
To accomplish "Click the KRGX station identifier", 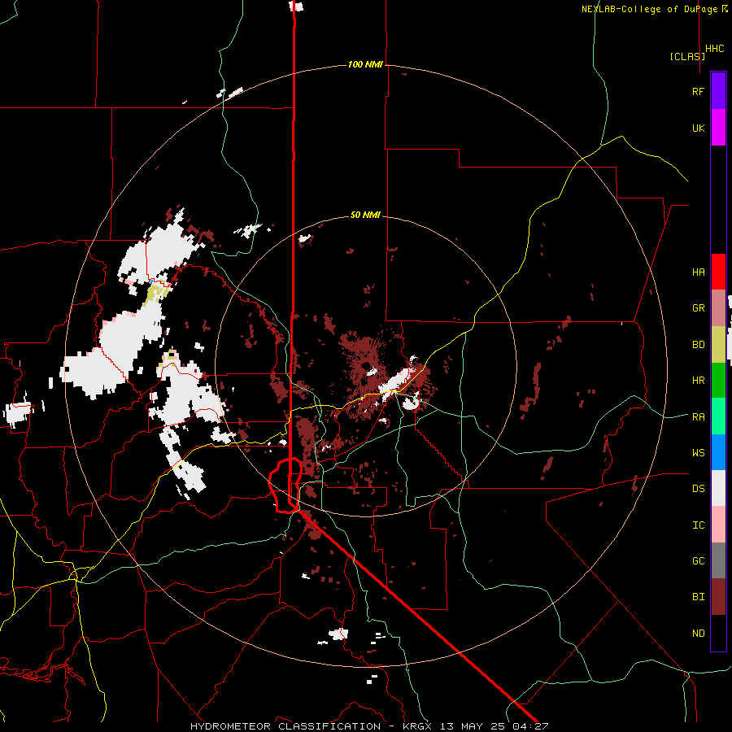I will click(417, 726).
